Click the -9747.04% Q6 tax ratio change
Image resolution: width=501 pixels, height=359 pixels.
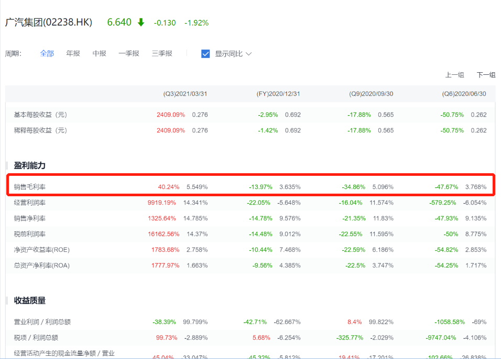pos(441,338)
